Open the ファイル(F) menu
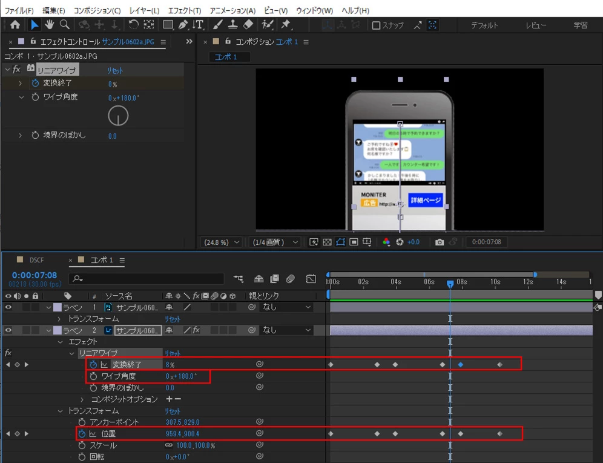The width and height of the screenshot is (603, 463). (19, 10)
